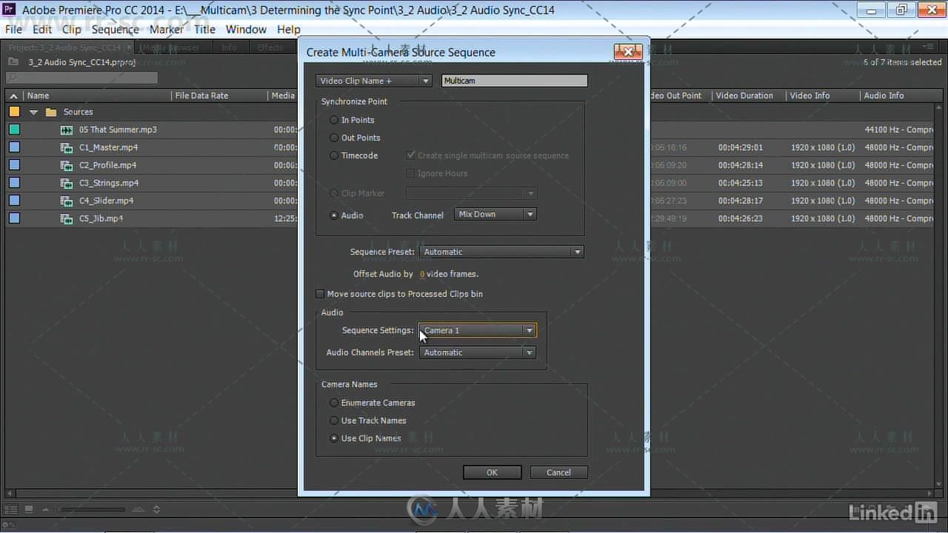
Task: Select Out Points synchronize option
Action: coord(335,138)
